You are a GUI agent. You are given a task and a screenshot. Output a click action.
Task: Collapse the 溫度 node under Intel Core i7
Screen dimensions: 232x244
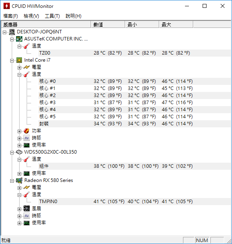[x=19, y=75]
